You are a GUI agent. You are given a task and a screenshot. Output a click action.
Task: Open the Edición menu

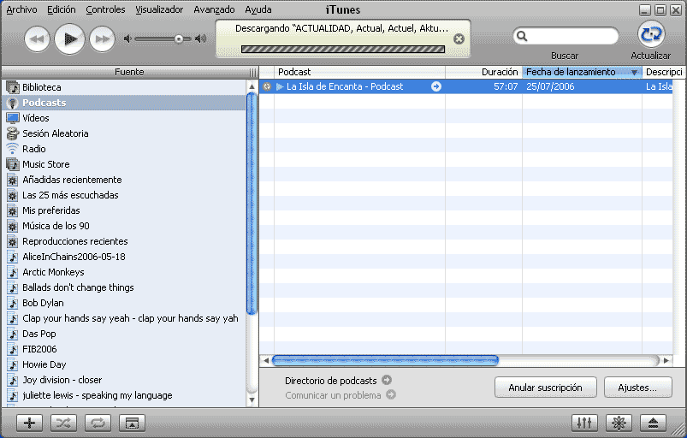tap(62, 9)
